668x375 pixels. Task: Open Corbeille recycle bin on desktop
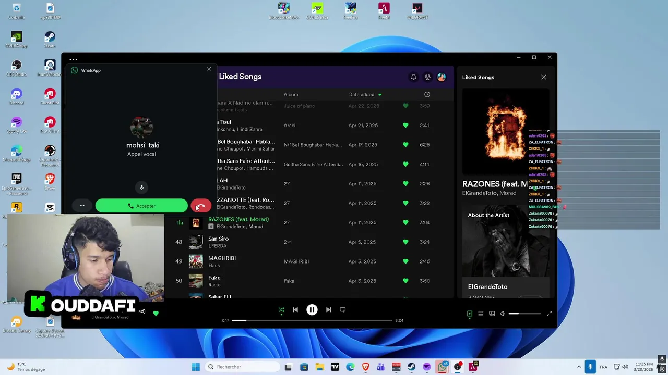point(16,11)
